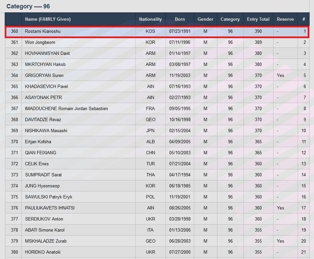
Task: Click the Born column header
Action: 180,19
